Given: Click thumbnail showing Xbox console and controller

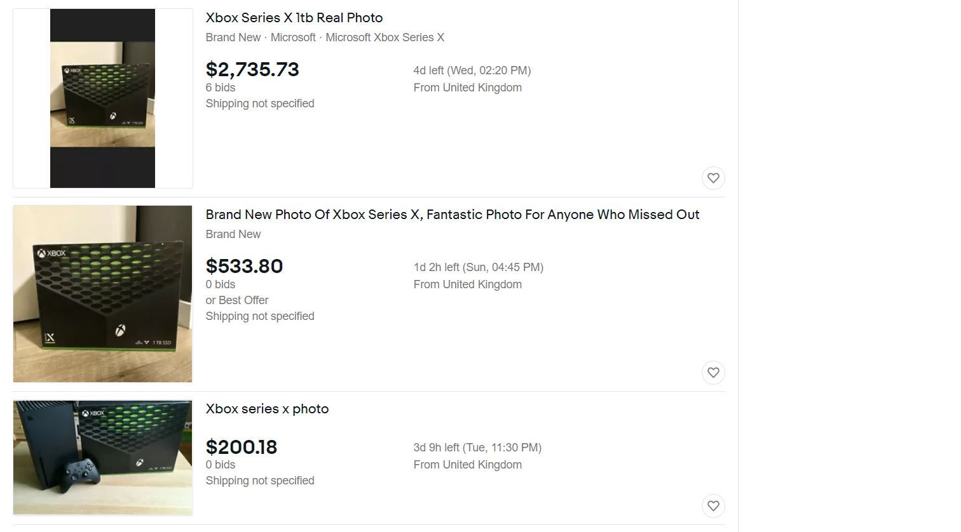Looking at the screenshot, I should (x=102, y=457).
